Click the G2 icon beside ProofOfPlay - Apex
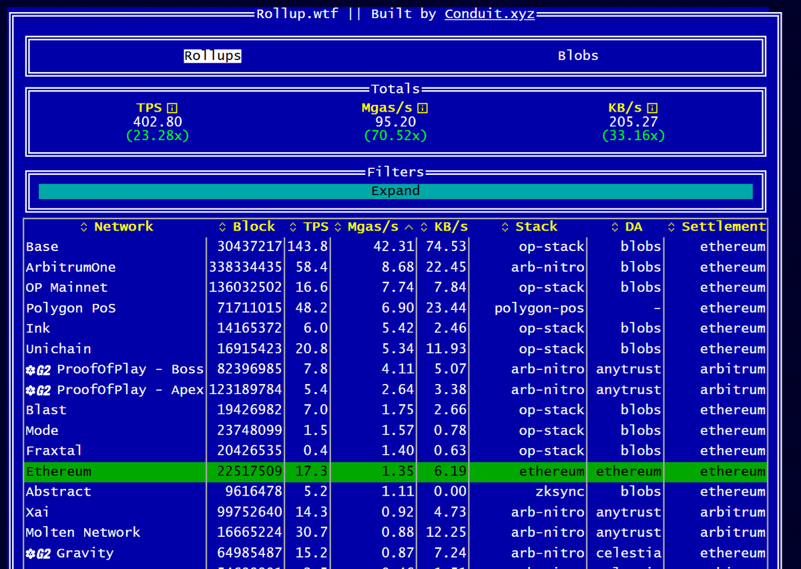This screenshot has width=801, height=569. click(38, 391)
